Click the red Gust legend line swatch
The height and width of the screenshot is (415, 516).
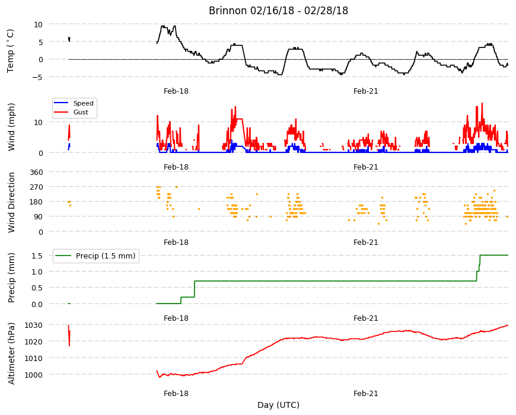click(61, 112)
